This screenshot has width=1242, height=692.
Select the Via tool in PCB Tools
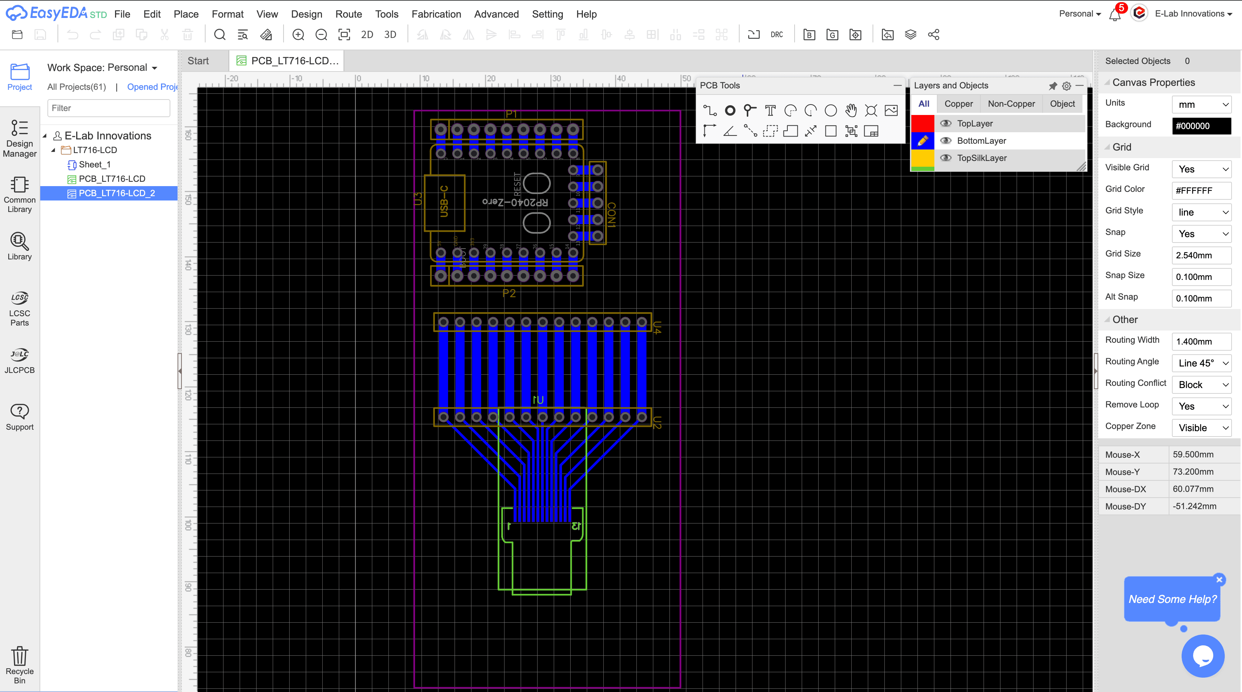tap(750, 110)
